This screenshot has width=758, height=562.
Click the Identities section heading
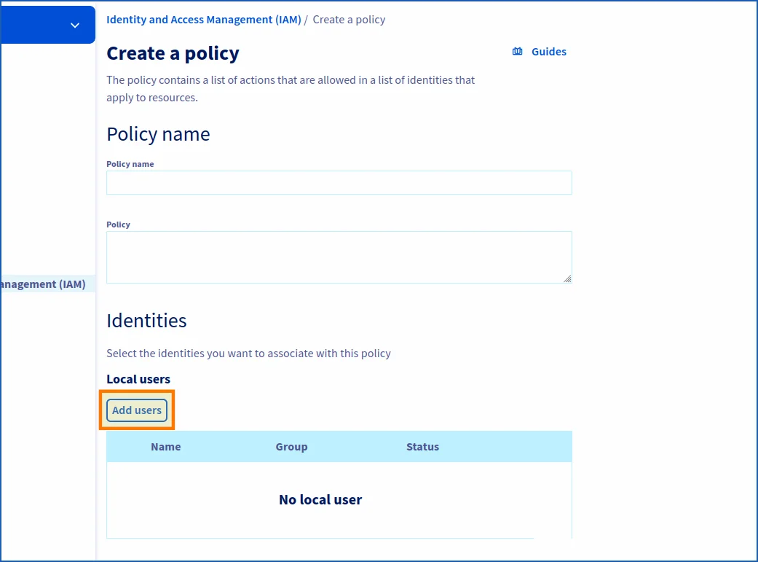pyautogui.click(x=146, y=320)
